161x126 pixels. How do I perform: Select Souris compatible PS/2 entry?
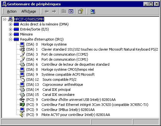click(59, 79)
